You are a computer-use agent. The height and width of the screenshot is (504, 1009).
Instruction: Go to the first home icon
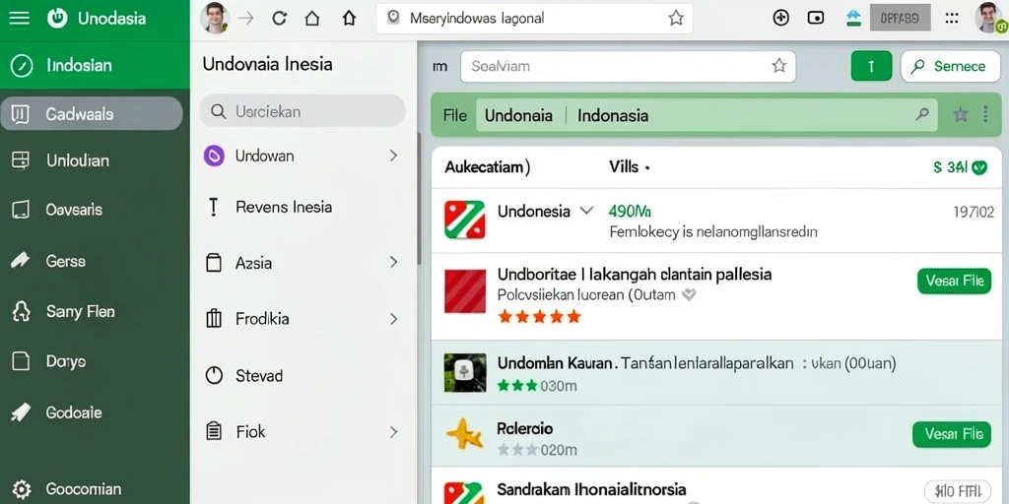click(x=312, y=18)
